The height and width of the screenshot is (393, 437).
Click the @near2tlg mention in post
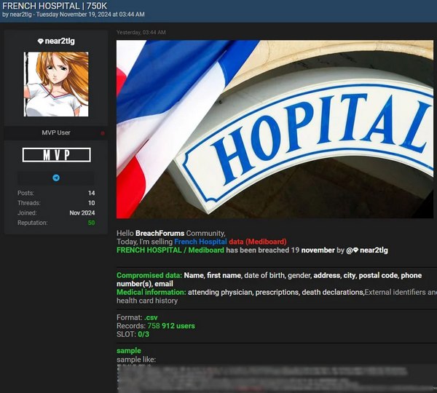[x=367, y=250]
